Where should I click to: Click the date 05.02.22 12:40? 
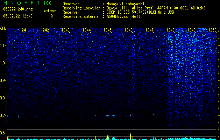tap(18, 16)
